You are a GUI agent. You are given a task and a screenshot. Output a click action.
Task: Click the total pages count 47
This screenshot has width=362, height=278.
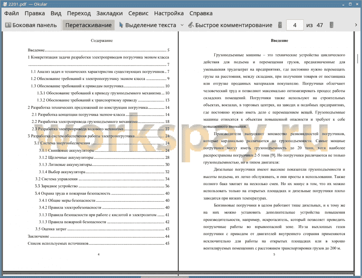tap(320, 25)
